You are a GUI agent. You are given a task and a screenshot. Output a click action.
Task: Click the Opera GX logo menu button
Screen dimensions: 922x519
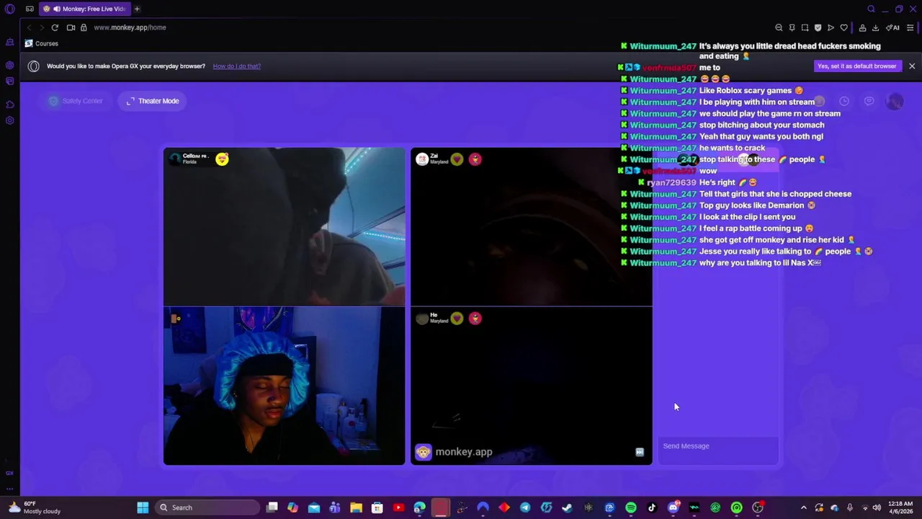tap(9, 9)
